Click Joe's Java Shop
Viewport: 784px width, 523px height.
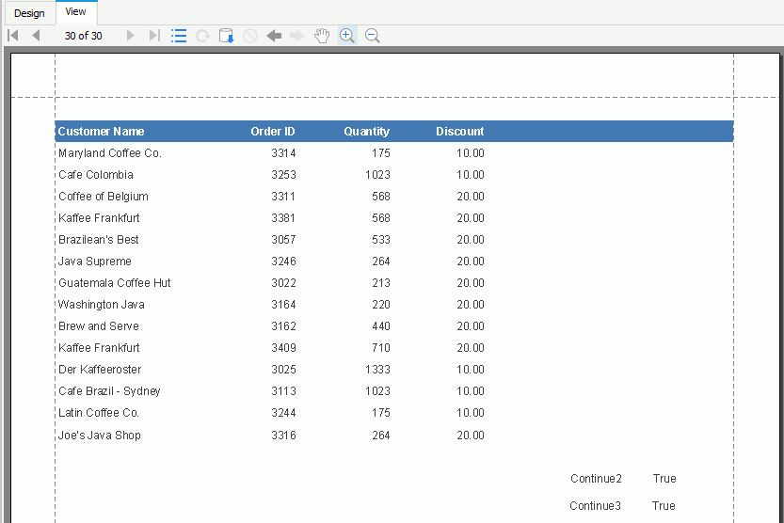(x=100, y=436)
